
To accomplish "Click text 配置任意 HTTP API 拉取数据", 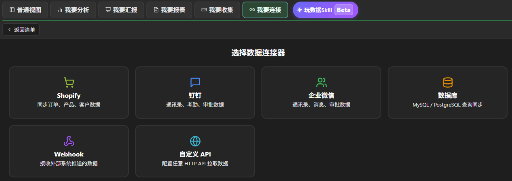I will (x=195, y=163).
